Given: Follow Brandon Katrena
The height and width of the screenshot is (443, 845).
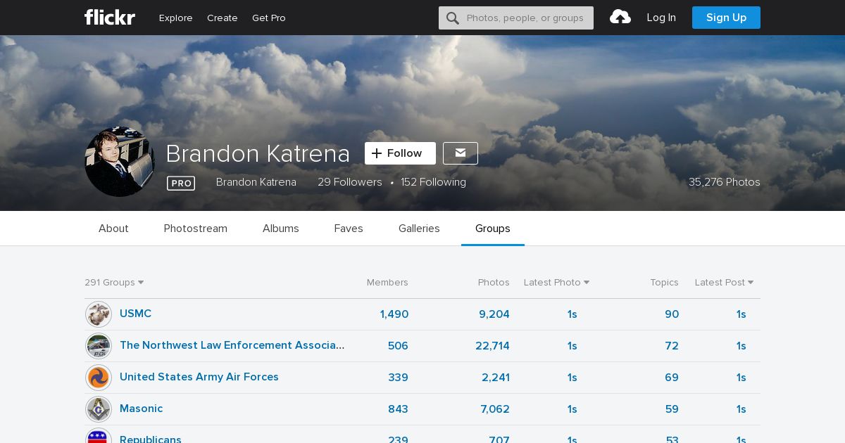Looking at the screenshot, I should tap(400, 153).
